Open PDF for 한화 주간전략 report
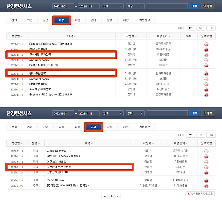 point(206,74)
